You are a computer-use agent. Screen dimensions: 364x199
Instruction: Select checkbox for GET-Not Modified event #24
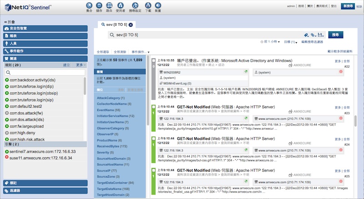coord(153,138)
